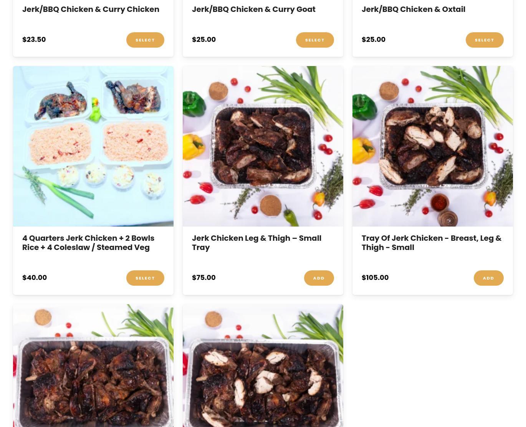Open the bottom tray image with white breast meat
The width and height of the screenshot is (526, 427).
[263, 366]
